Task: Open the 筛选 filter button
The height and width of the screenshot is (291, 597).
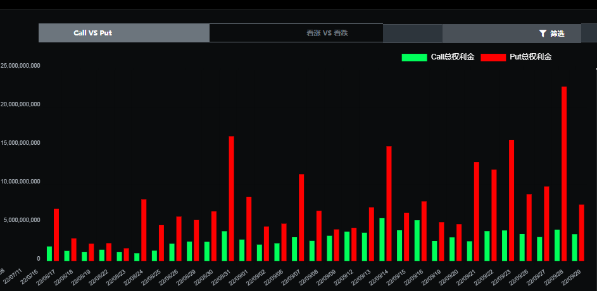Action: click(551, 34)
